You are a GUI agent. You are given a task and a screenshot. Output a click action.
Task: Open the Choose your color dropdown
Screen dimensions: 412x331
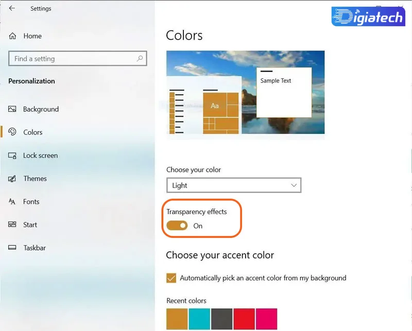click(x=234, y=185)
